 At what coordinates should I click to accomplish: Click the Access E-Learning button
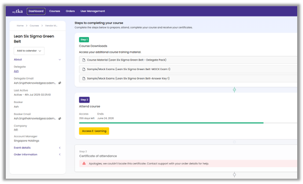point(94,131)
